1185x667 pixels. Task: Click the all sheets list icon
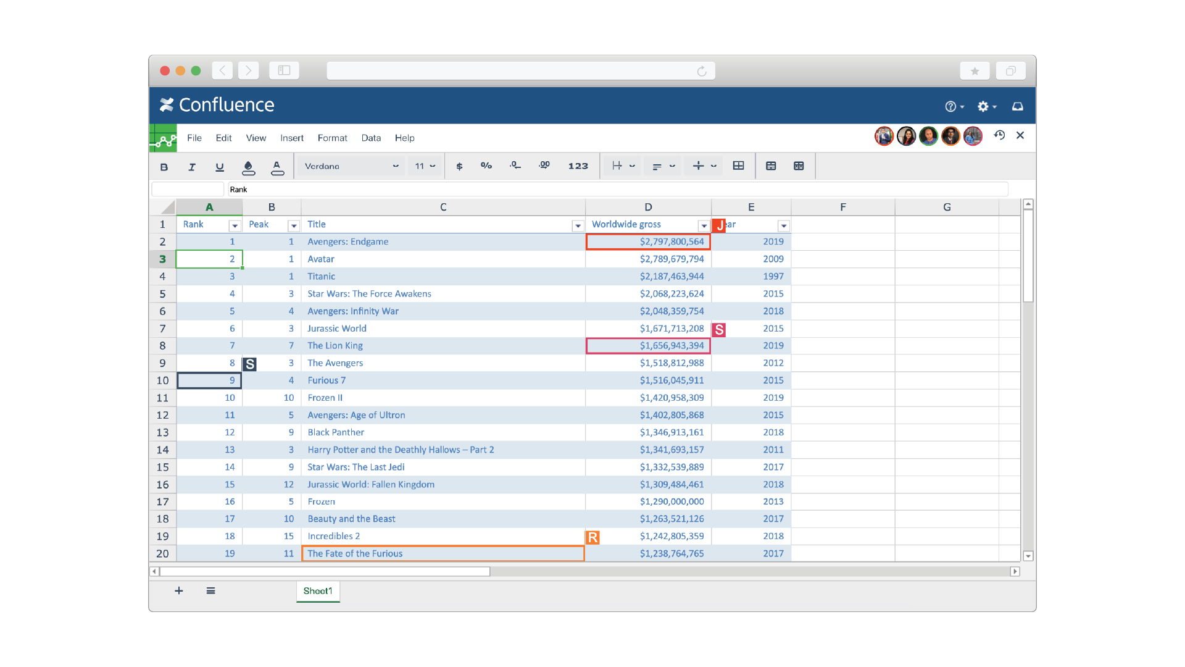coord(210,591)
